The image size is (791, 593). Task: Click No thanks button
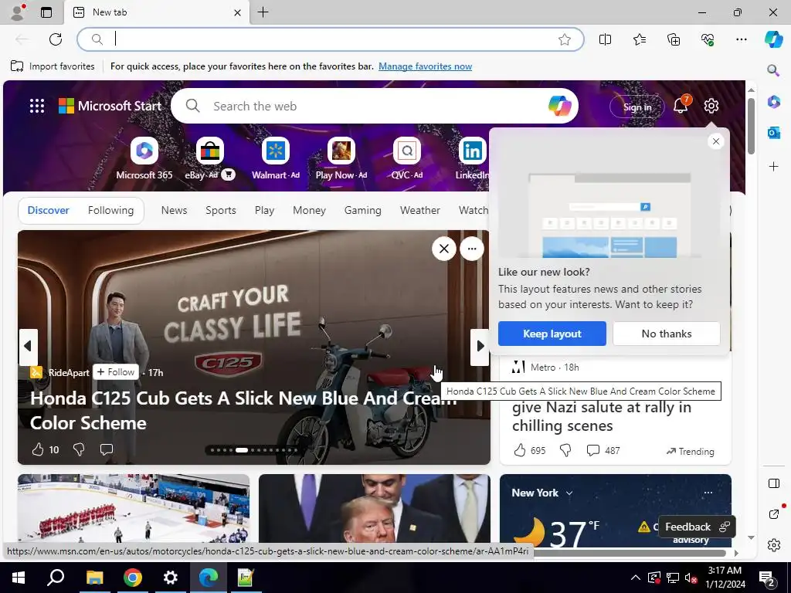[667, 334]
